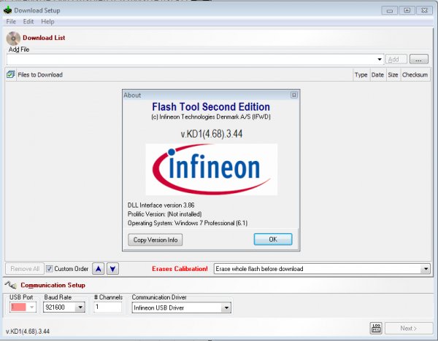Click the Add button
The height and width of the screenshot is (341, 438).
click(396, 59)
